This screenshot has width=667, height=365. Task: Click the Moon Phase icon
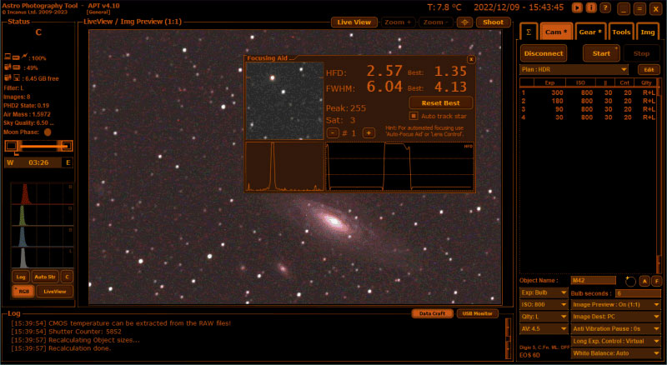pyautogui.click(x=48, y=132)
